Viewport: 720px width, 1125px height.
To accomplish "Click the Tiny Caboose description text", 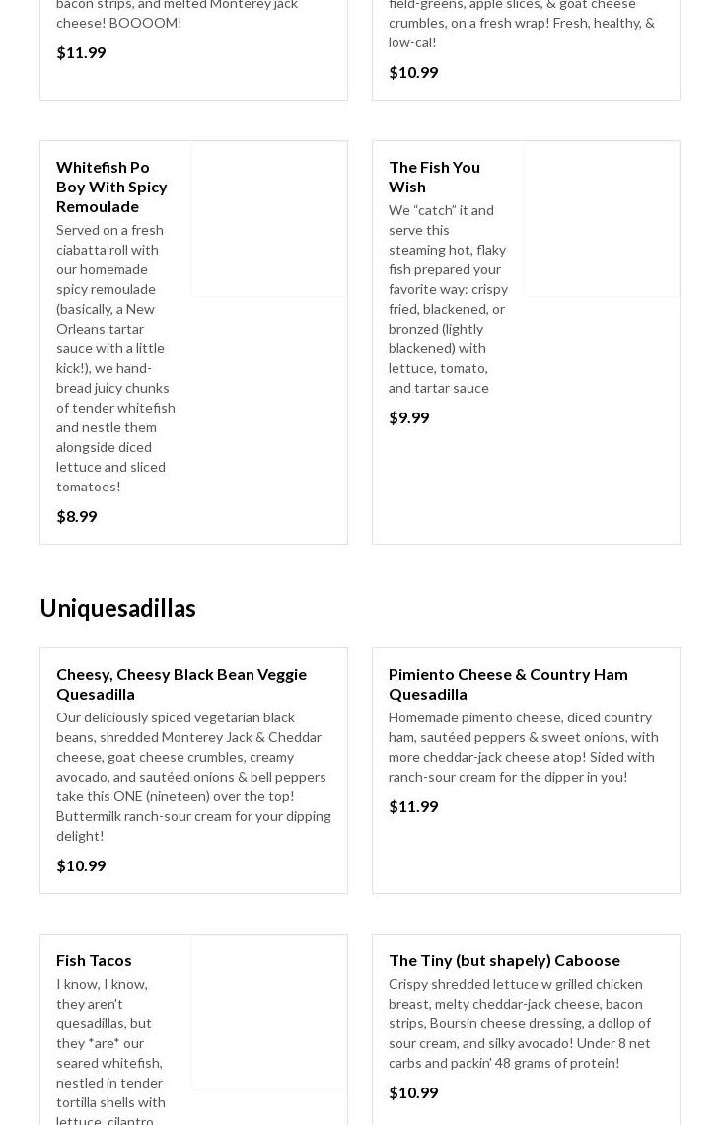I will 520,1022.
